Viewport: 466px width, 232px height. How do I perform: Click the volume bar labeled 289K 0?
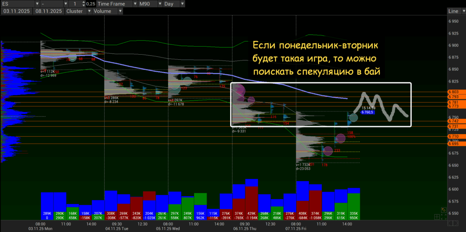47,206
